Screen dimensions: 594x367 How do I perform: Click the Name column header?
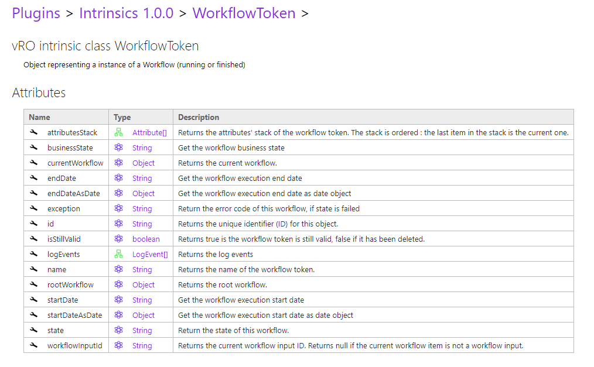(39, 117)
